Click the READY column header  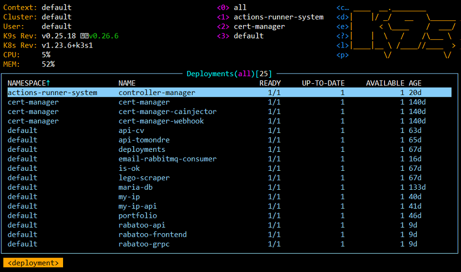coord(270,83)
